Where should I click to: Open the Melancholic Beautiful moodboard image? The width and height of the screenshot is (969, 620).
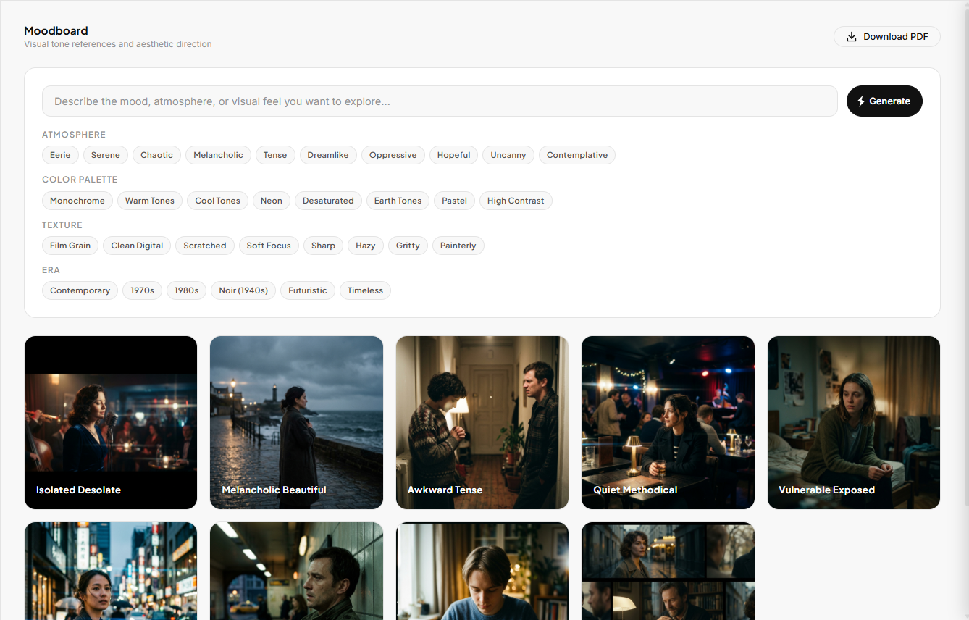296,422
